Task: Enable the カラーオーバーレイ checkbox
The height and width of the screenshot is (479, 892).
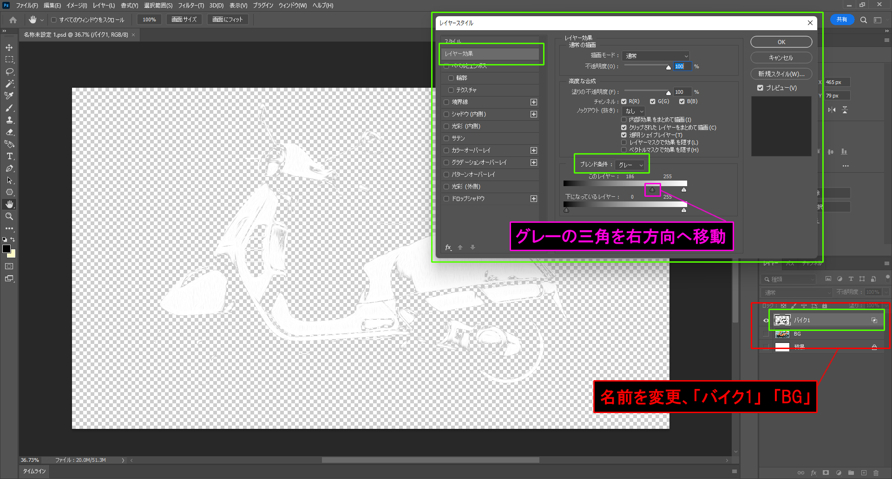Action: (x=446, y=150)
